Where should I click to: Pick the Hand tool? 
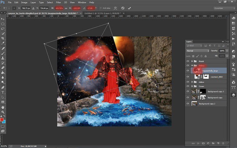pos(3,106)
